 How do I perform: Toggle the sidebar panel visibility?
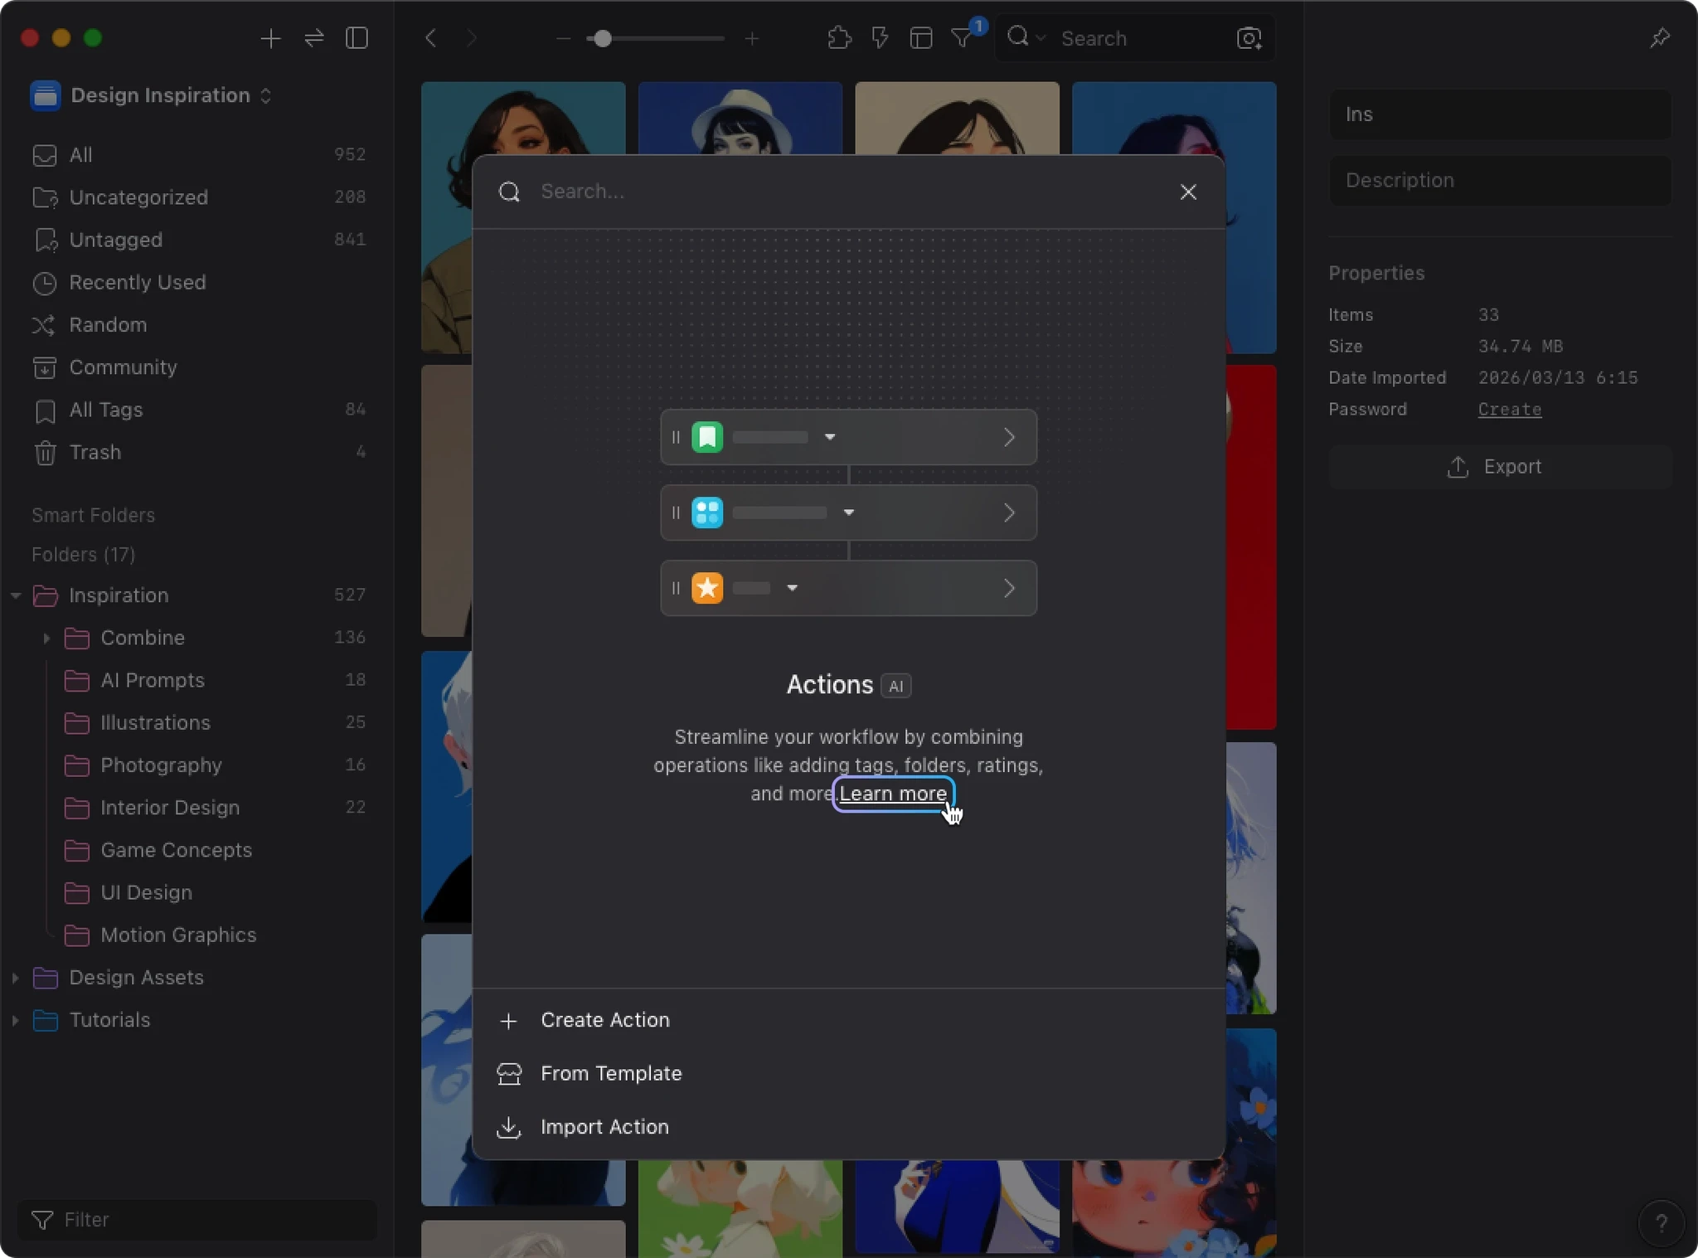click(357, 38)
